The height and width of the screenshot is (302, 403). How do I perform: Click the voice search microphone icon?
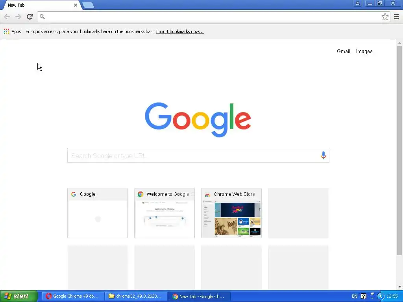click(324, 155)
